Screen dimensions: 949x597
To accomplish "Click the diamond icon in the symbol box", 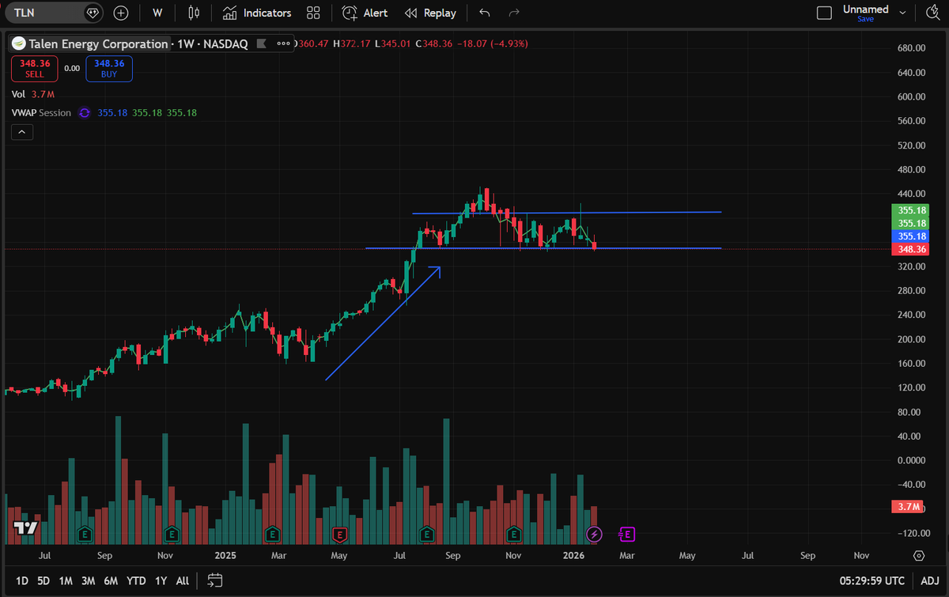I will click(93, 13).
